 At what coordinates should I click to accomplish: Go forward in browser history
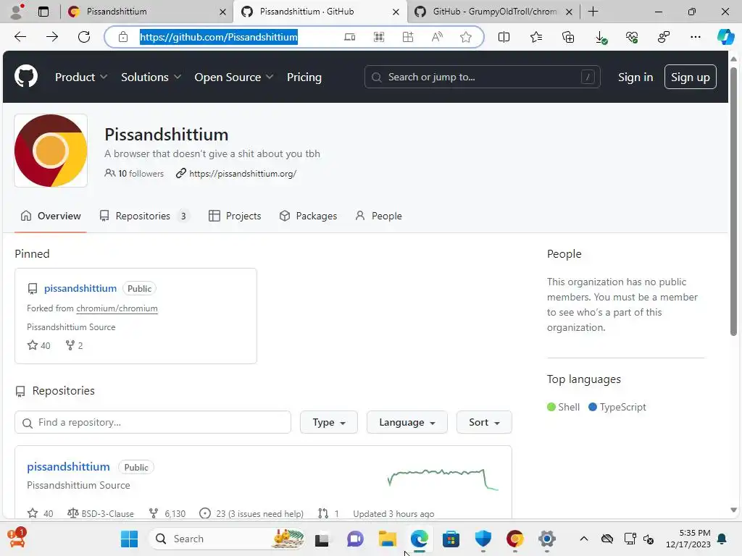52,37
